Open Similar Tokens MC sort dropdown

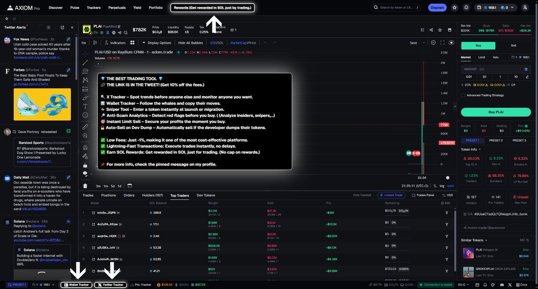pos(524,240)
